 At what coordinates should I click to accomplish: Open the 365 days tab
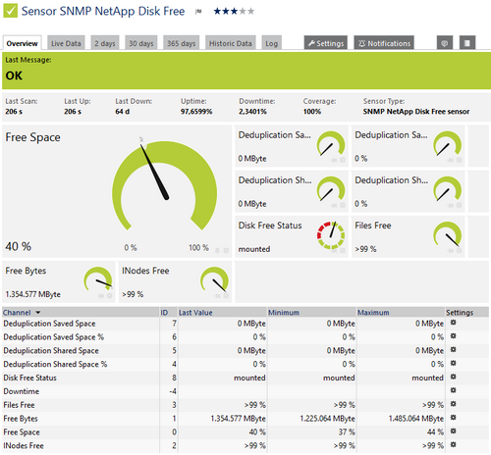(x=182, y=43)
